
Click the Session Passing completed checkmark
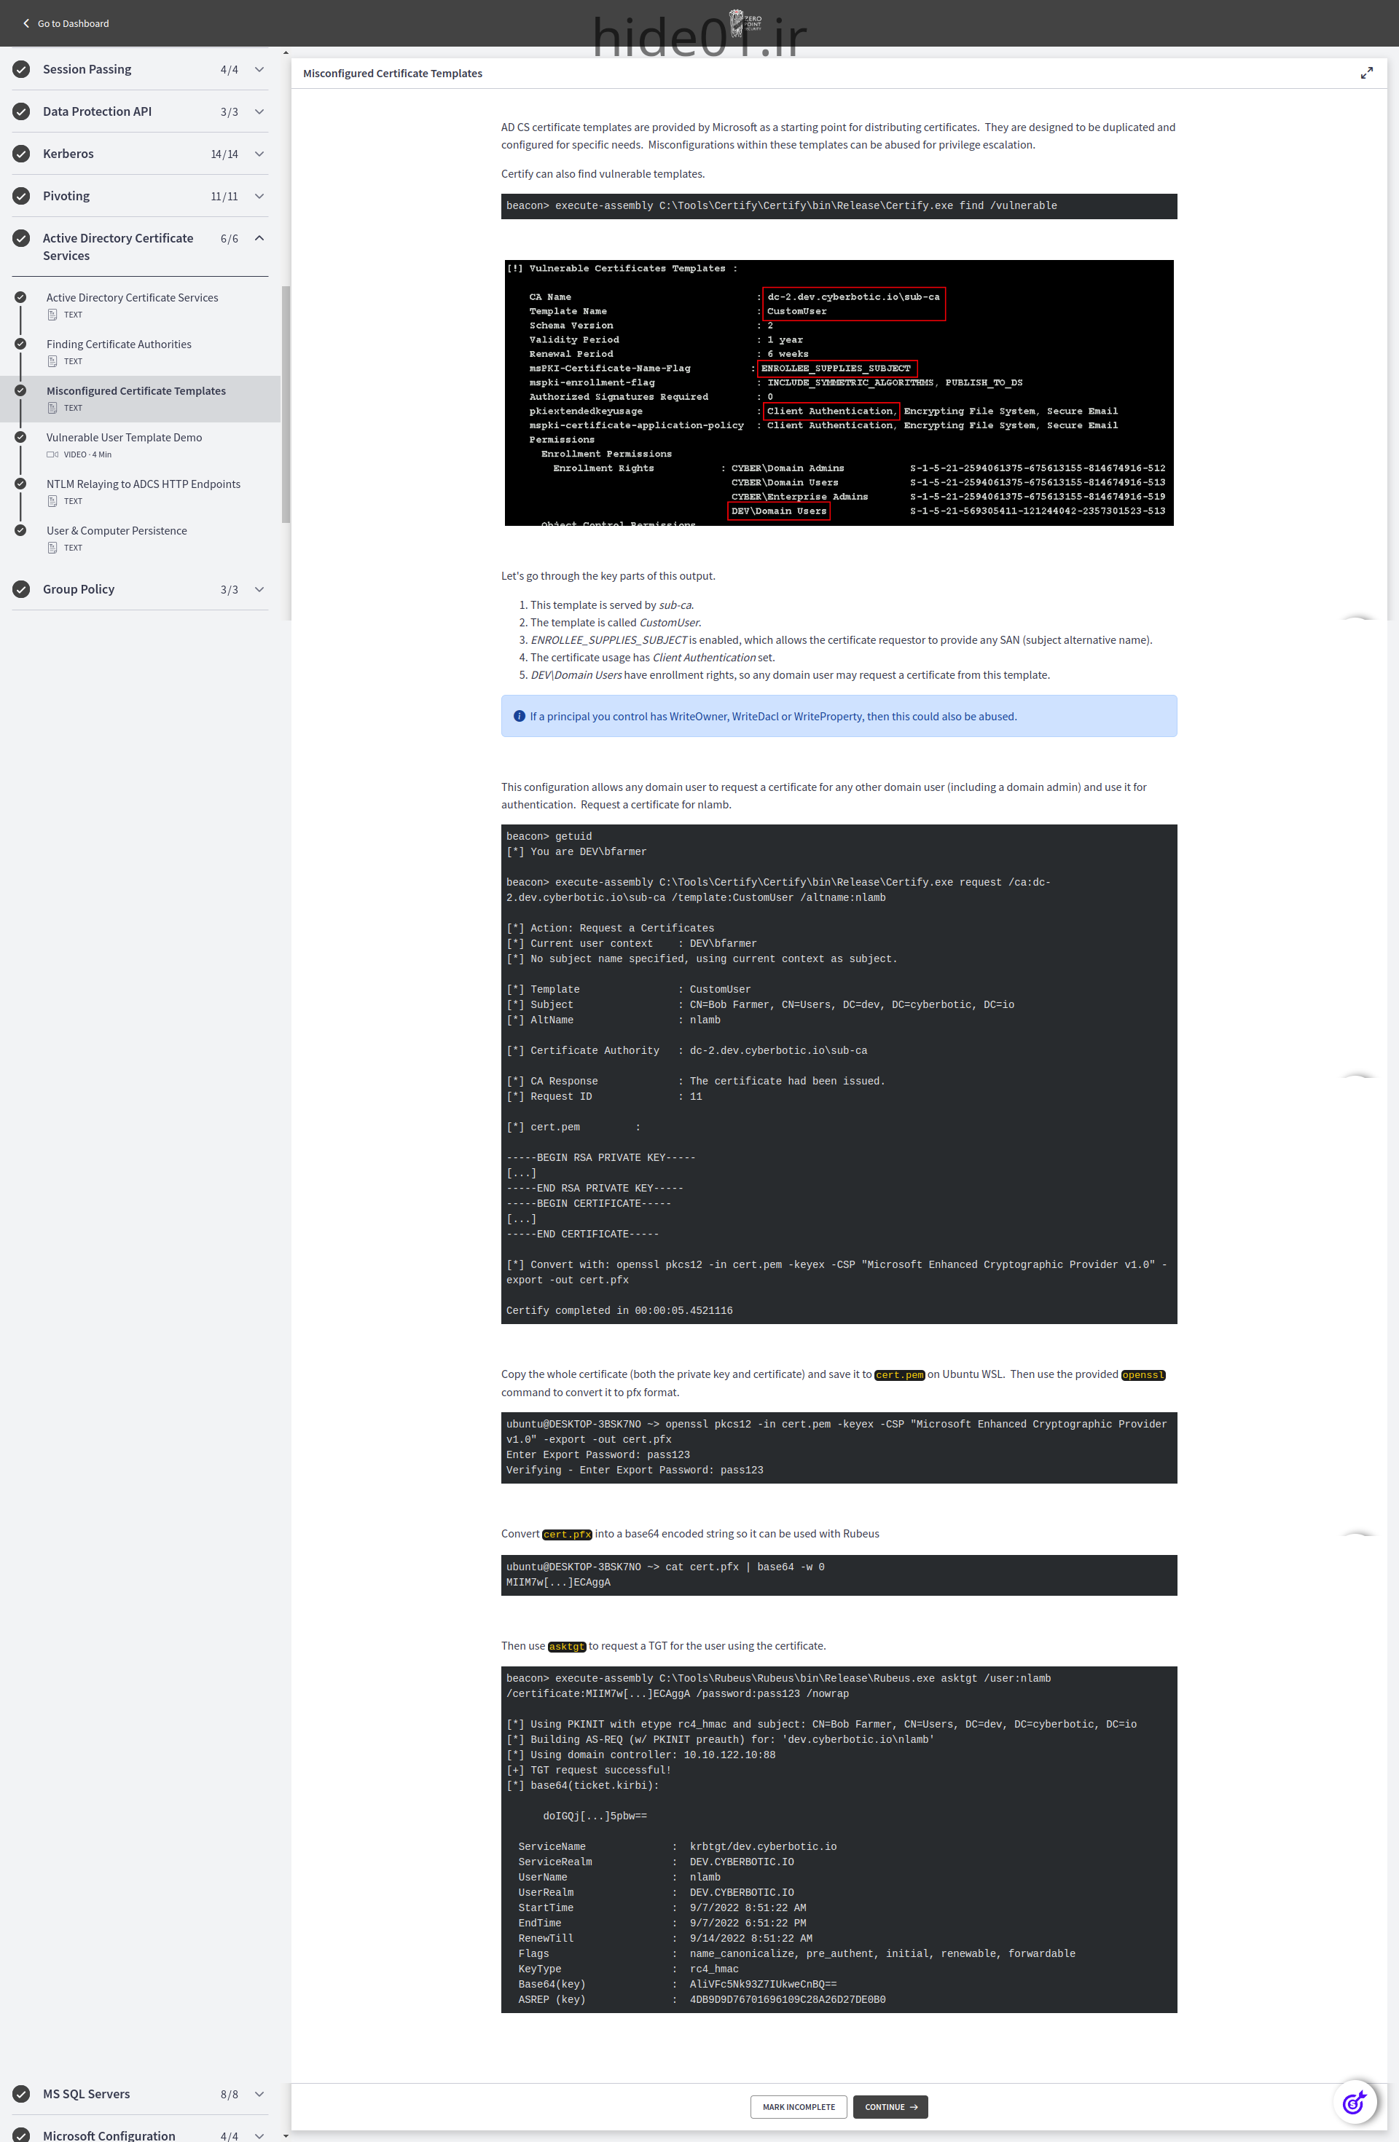click(x=22, y=69)
